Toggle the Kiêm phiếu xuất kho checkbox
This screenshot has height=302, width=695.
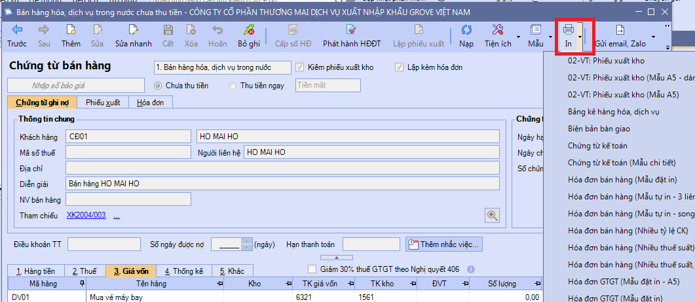[x=300, y=67]
